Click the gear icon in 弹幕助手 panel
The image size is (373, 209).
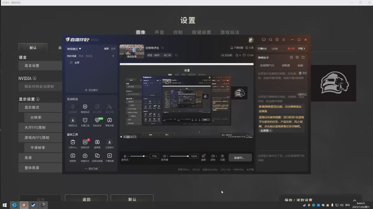point(297,57)
